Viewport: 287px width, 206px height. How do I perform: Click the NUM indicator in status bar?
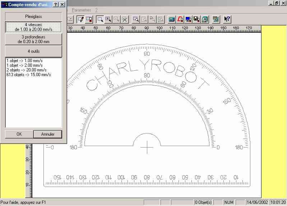[229, 202]
